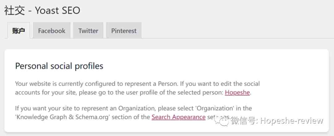
Task: Click the phrase 'accounts for your site'
Action: (x=48, y=93)
